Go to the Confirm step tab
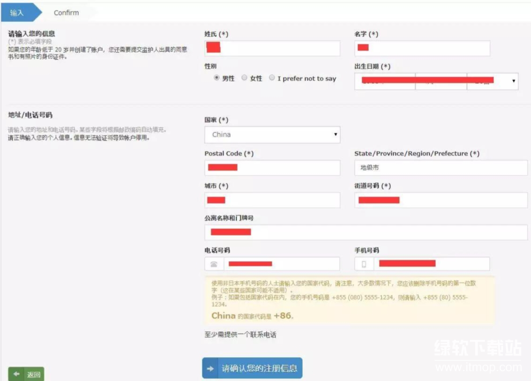Screen dimensions: 531x381 66,13
